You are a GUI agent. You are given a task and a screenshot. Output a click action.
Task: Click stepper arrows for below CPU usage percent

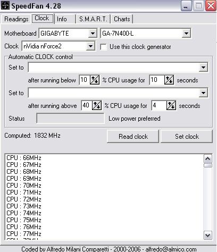coord(95,80)
